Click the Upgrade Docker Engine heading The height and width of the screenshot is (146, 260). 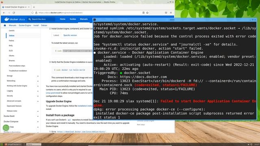(58, 101)
